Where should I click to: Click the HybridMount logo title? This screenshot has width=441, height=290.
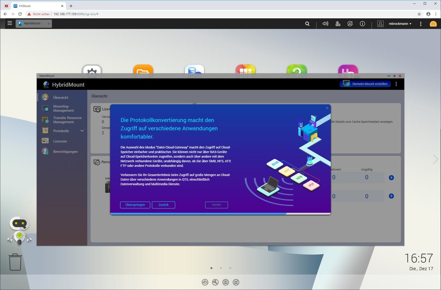[x=64, y=84]
